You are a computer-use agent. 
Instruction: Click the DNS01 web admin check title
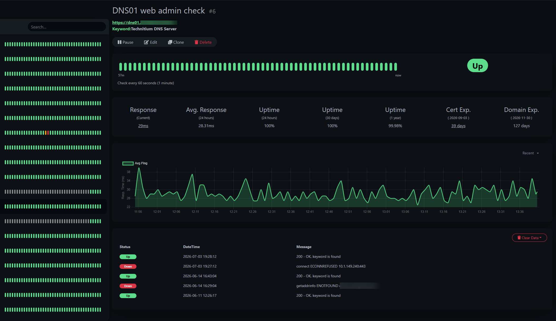(159, 11)
